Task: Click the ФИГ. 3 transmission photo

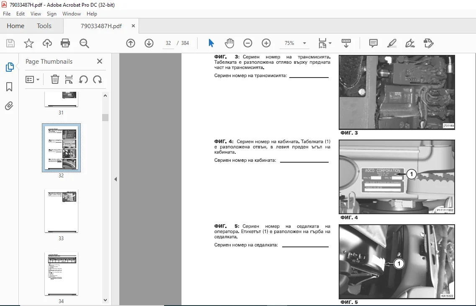Action: pyautogui.click(x=397, y=92)
